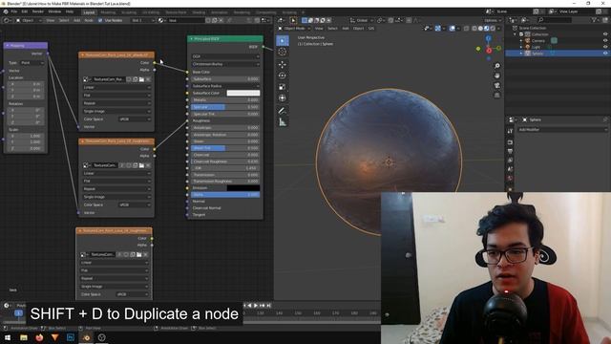
Task: Open Color Space sRGB dropdown in first texture node
Action: point(135,118)
